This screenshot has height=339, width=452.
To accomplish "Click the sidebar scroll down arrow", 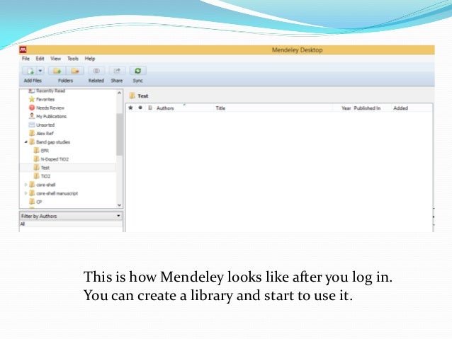I will tap(119, 205).
